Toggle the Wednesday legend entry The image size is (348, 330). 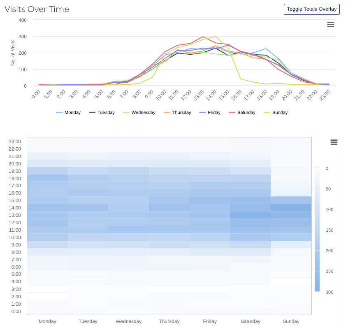click(139, 112)
